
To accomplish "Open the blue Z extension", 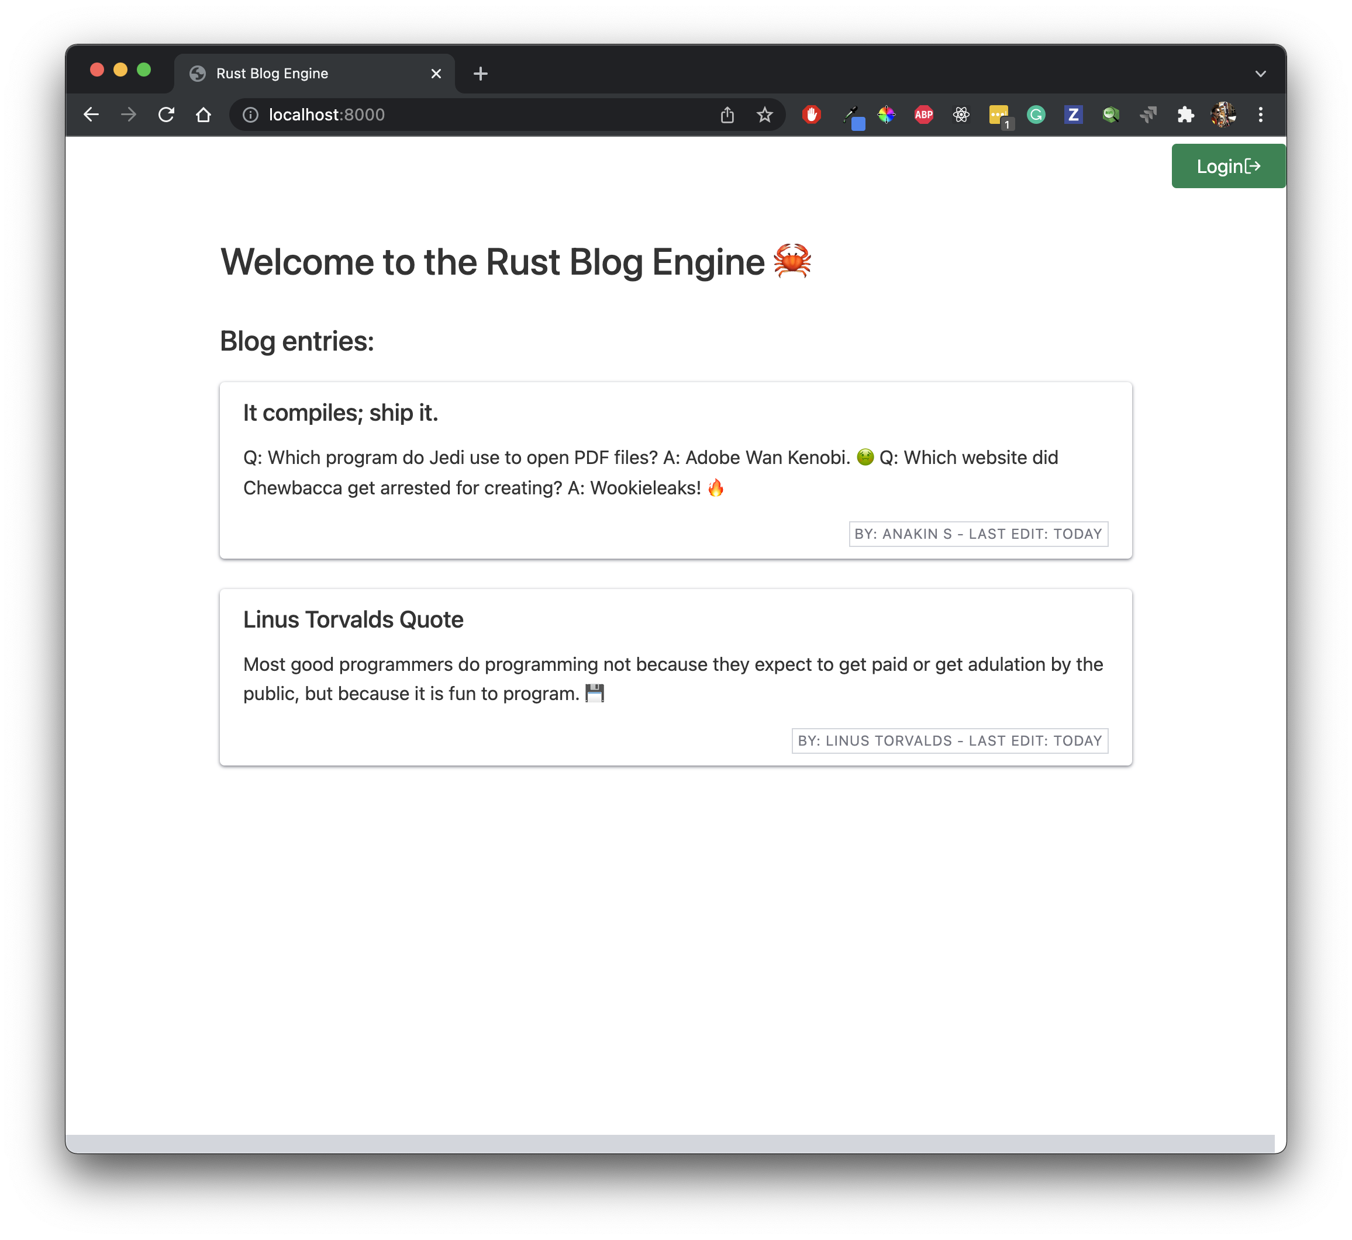I will (x=1072, y=115).
